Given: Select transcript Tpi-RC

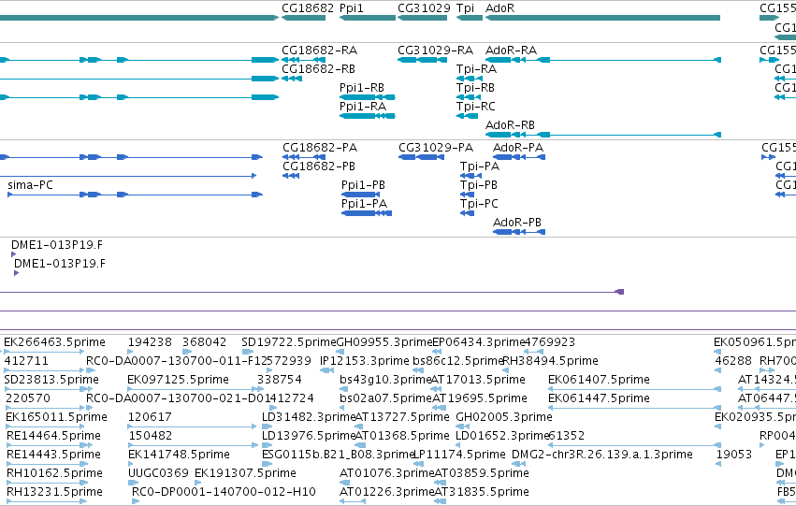Looking at the screenshot, I should click(x=467, y=116).
